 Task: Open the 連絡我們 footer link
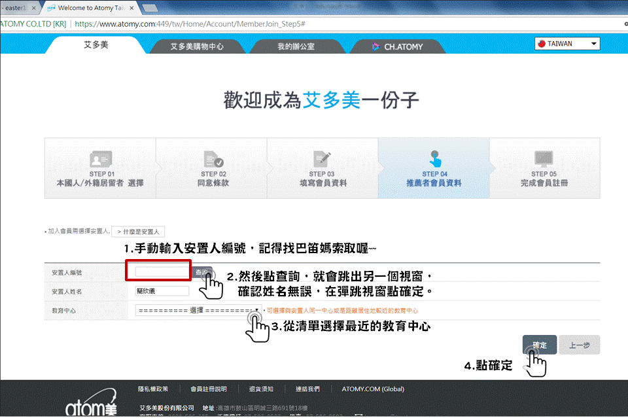click(x=307, y=389)
